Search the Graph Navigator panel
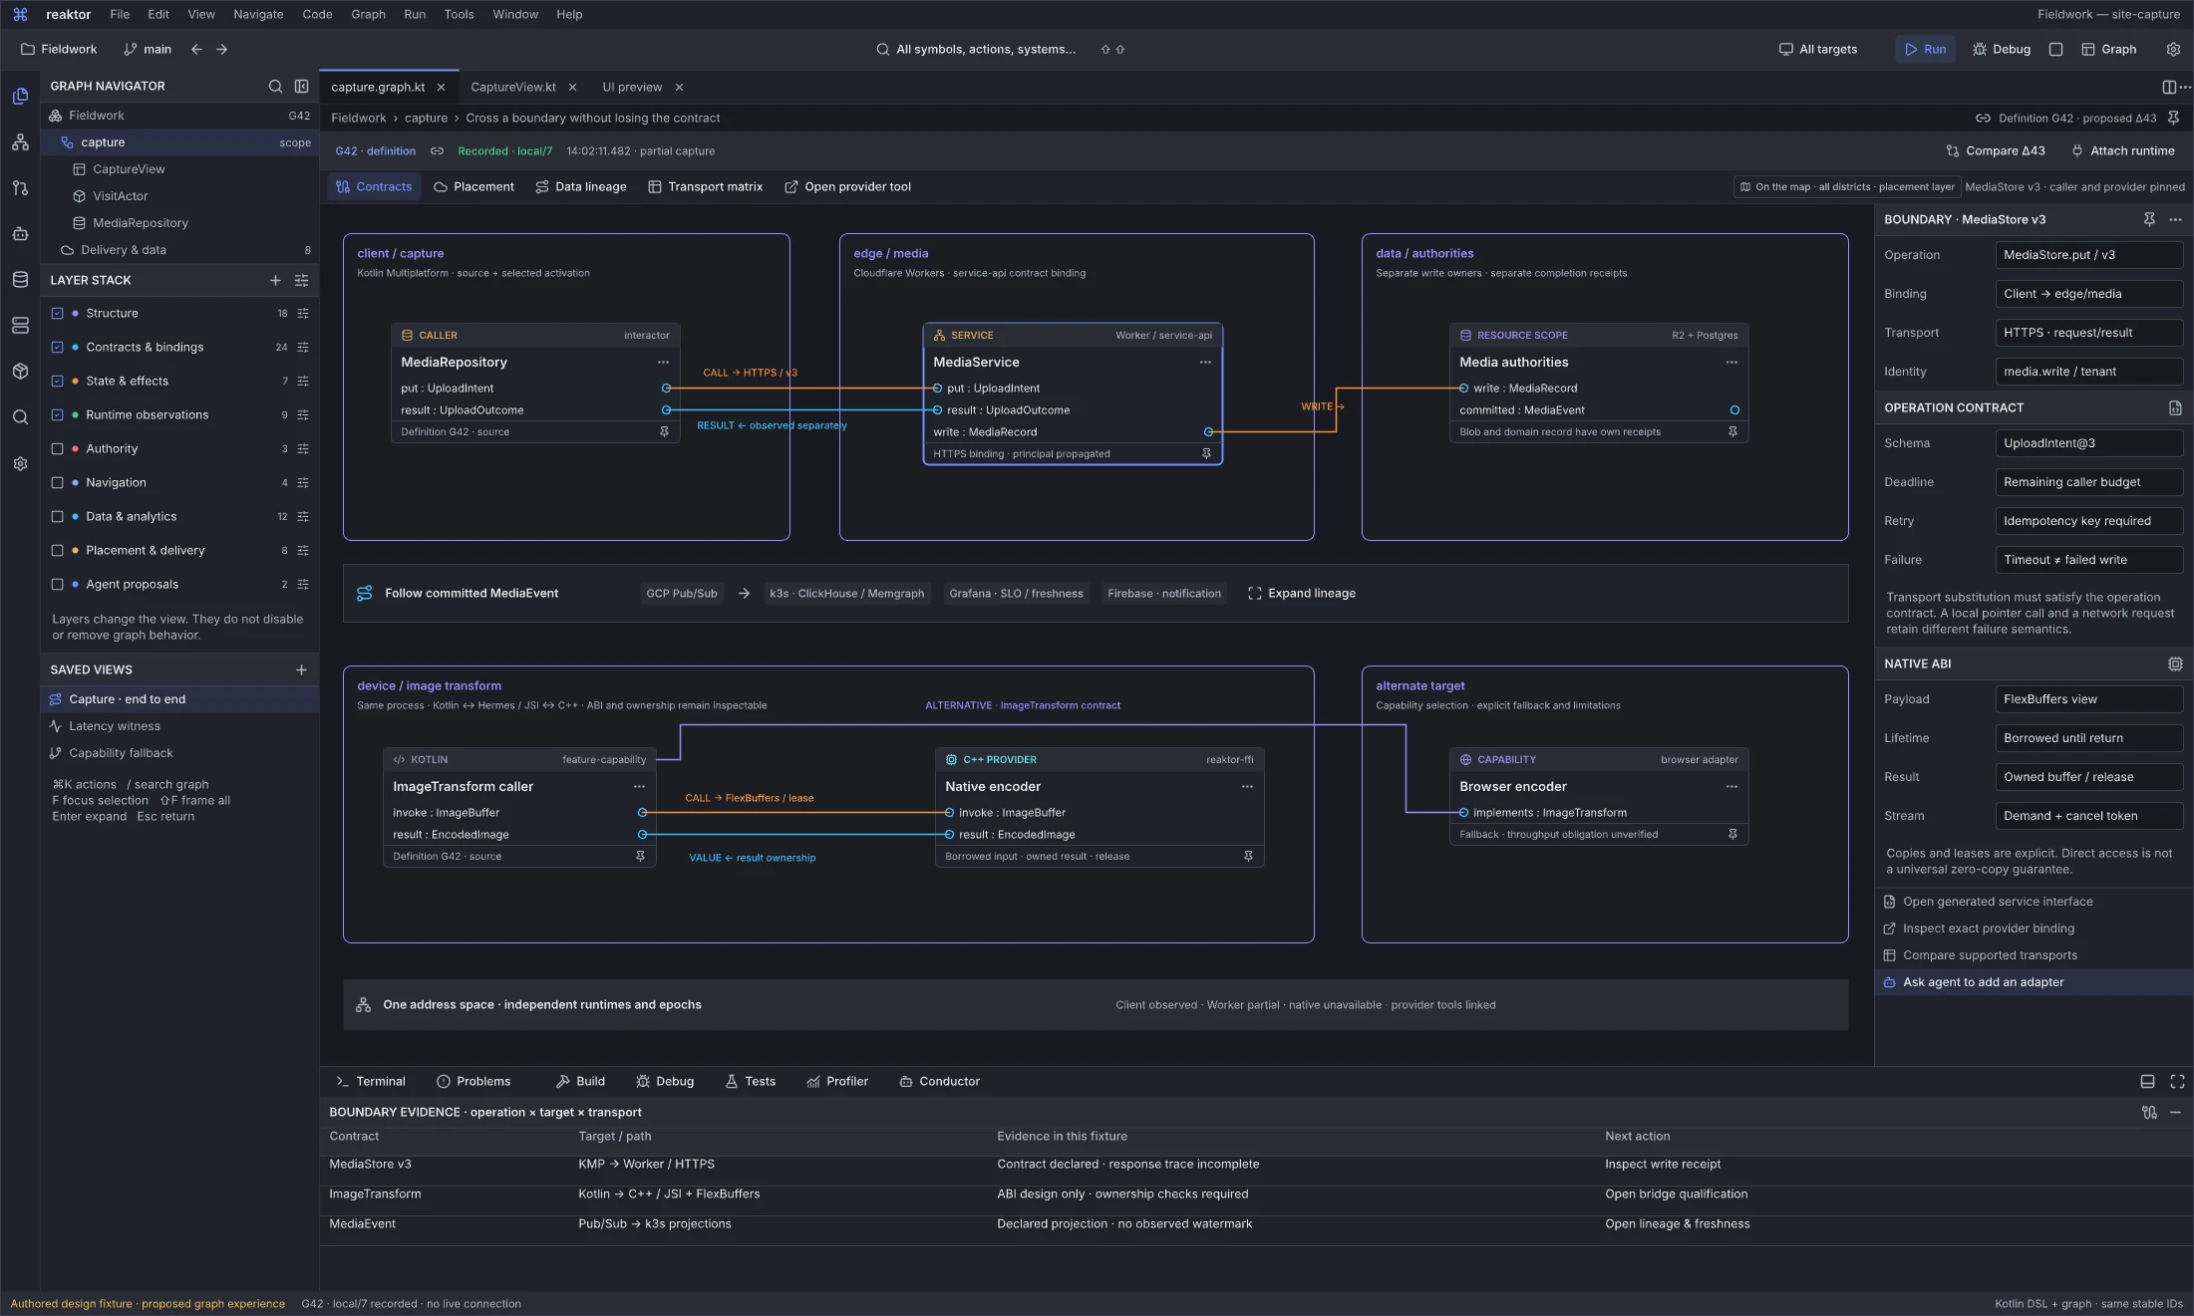The height and width of the screenshot is (1316, 2194). [275, 87]
